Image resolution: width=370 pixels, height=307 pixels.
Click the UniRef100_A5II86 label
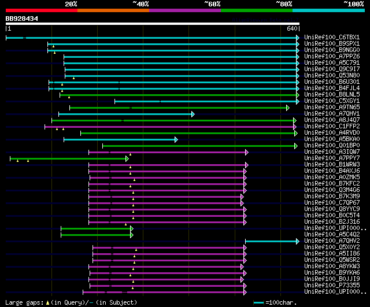coord(332,254)
